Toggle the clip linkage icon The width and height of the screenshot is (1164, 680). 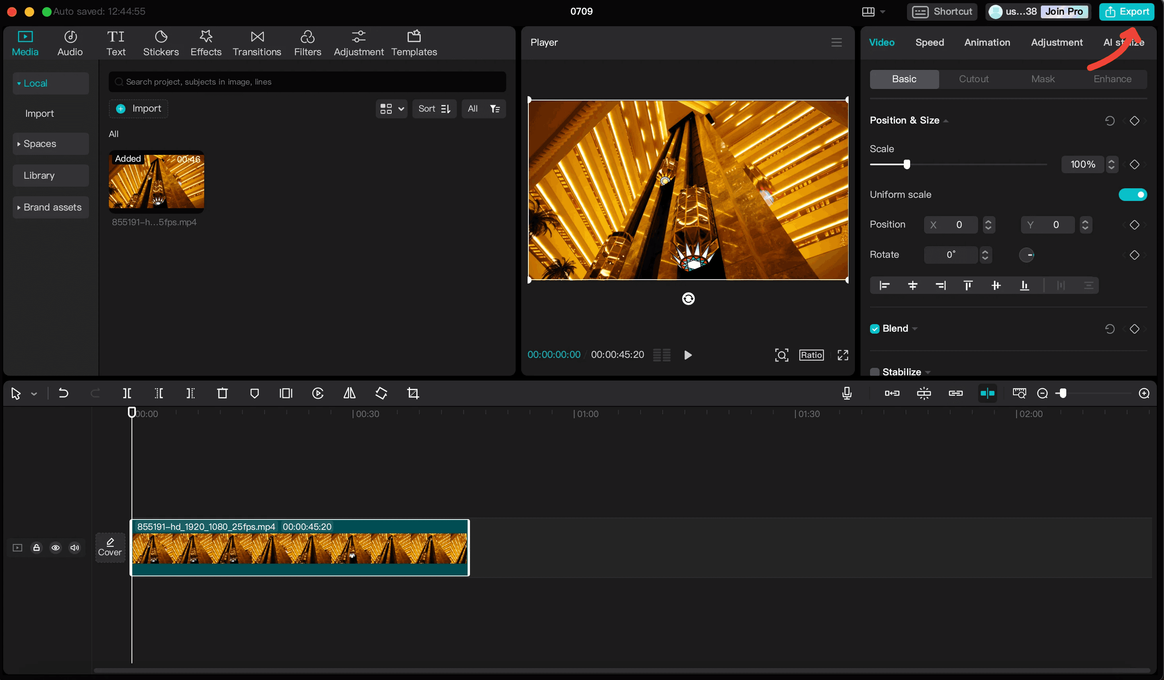click(x=956, y=393)
